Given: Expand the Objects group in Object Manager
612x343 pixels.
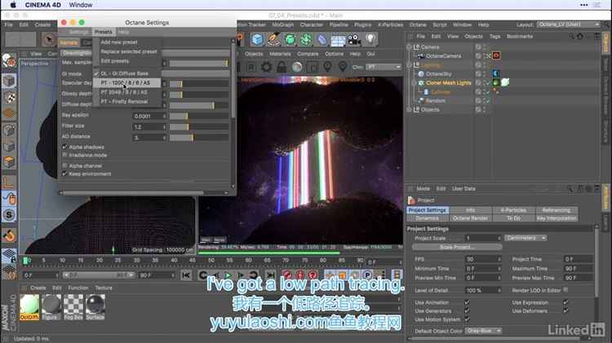Looking at the screenshot, I should 409,109.
